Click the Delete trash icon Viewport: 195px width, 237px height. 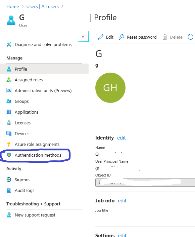point(164,37)
